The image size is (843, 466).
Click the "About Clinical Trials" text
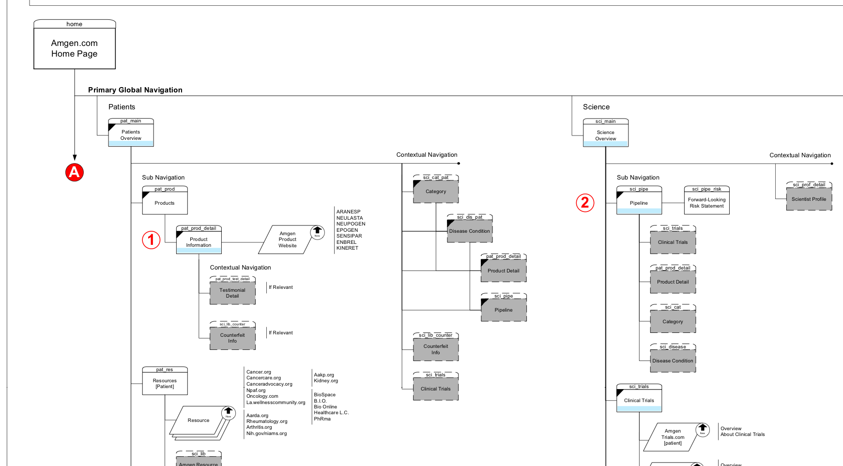point(743,435)
